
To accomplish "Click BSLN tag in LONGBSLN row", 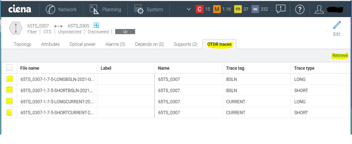I will coord(231,79).
